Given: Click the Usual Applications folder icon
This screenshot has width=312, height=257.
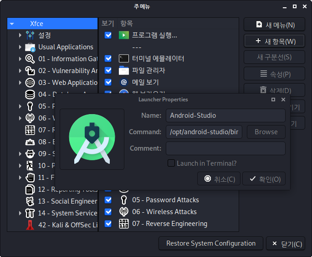Looking at the screenshot, I should tap(30, 47).
